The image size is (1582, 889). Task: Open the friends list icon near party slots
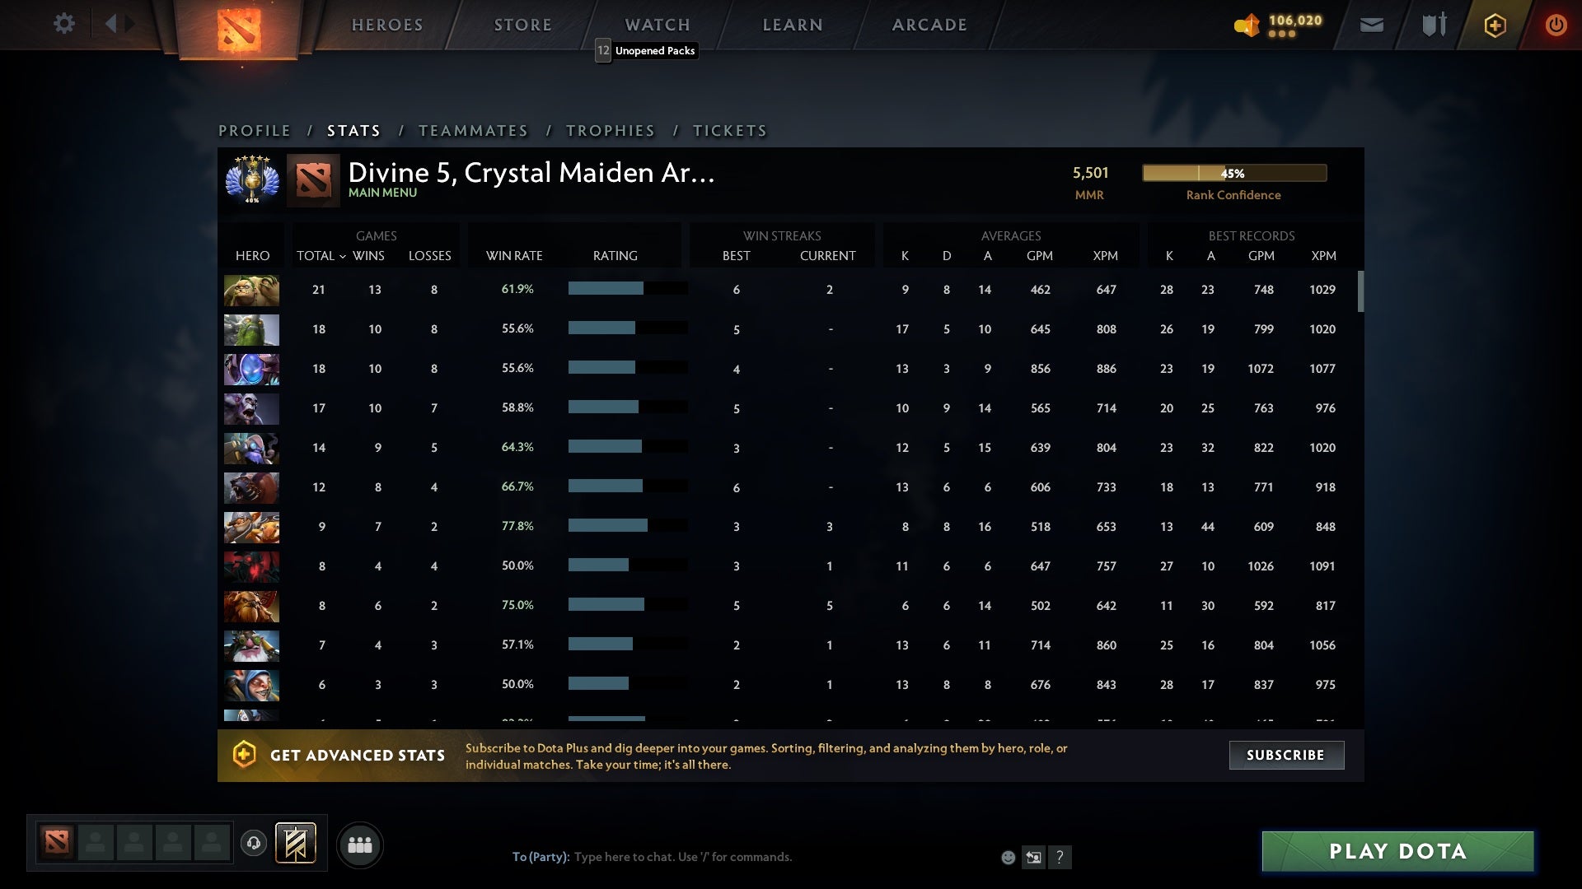click(360, 845)
